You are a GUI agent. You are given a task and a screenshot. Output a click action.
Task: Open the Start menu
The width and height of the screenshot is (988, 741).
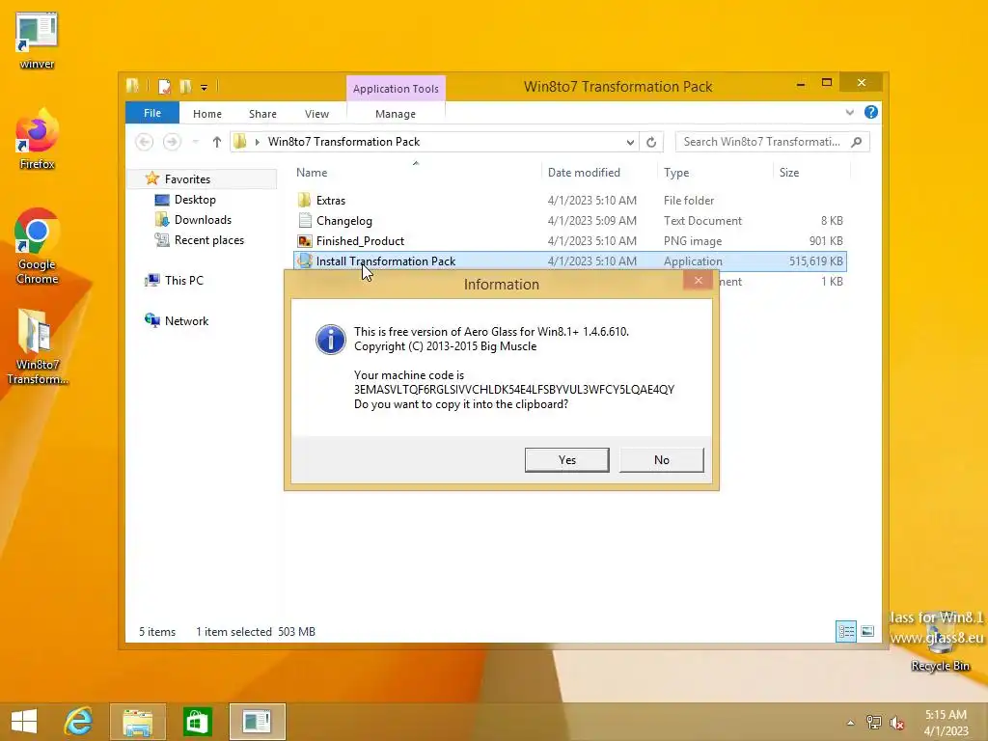click(x=24, y=722)
